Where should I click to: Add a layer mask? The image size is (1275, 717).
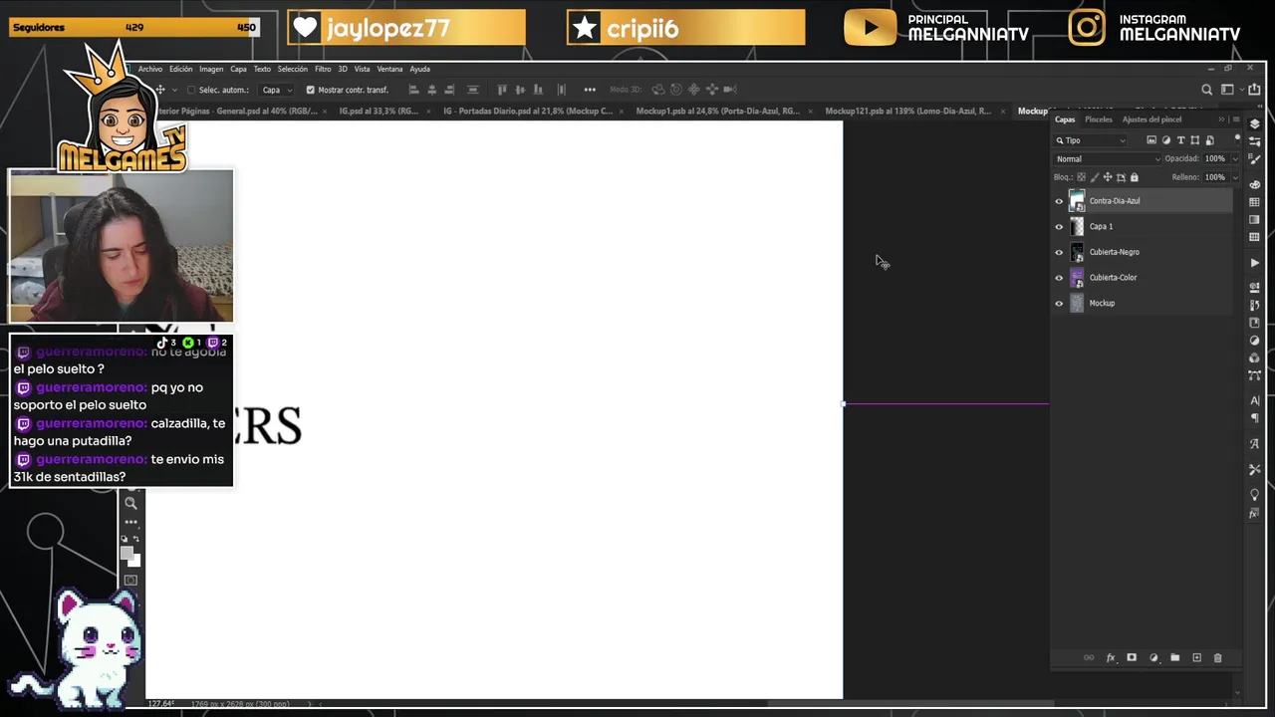[1132, 658]
